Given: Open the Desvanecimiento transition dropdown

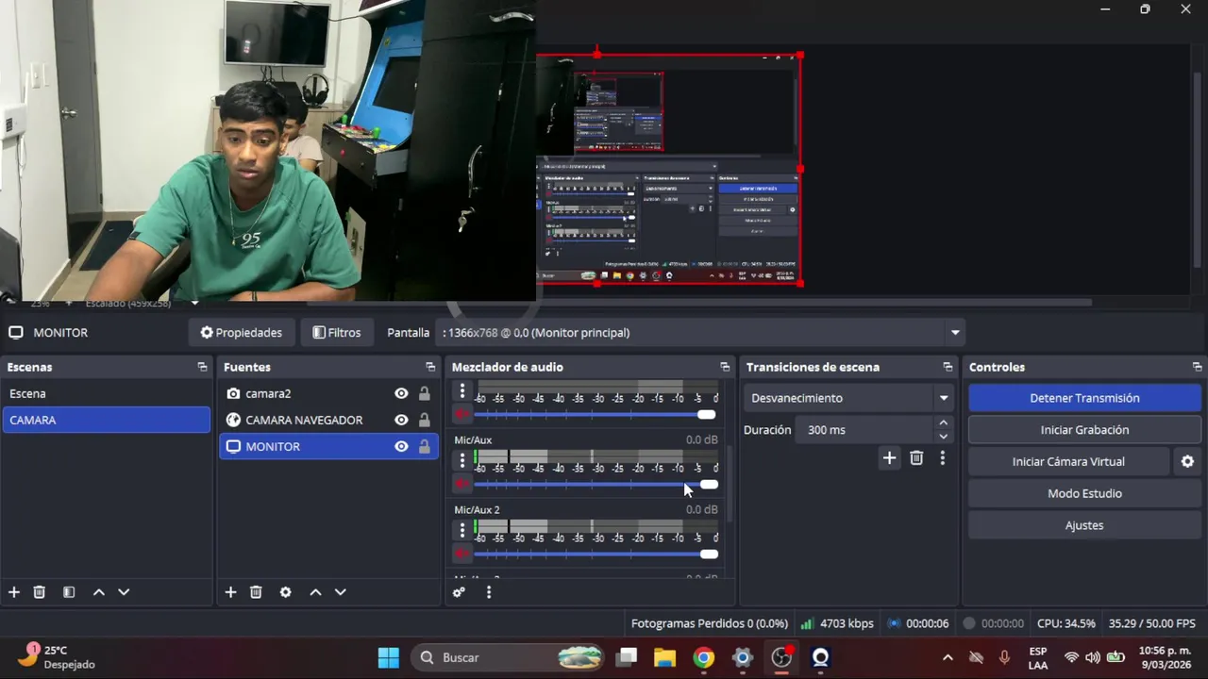Looking at the screenshot, I should [848, 398].
